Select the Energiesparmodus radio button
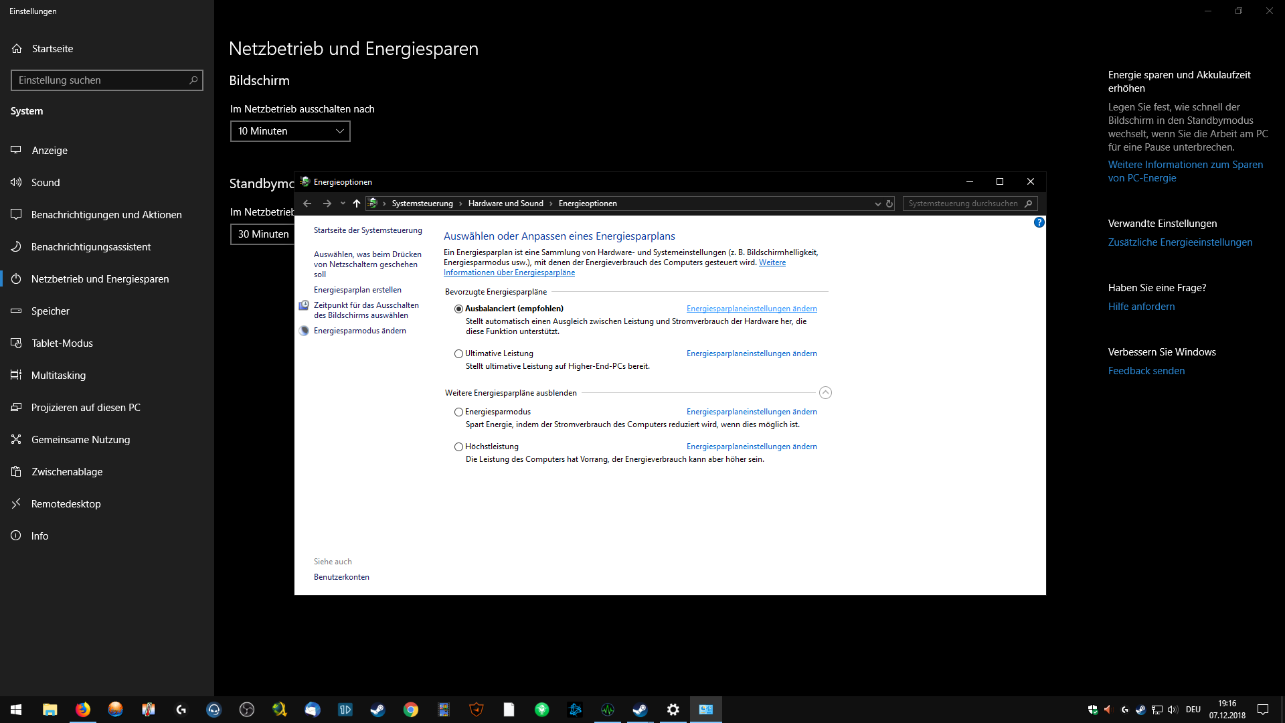This screenshot has height=723, width=1285. pos(458,412)
